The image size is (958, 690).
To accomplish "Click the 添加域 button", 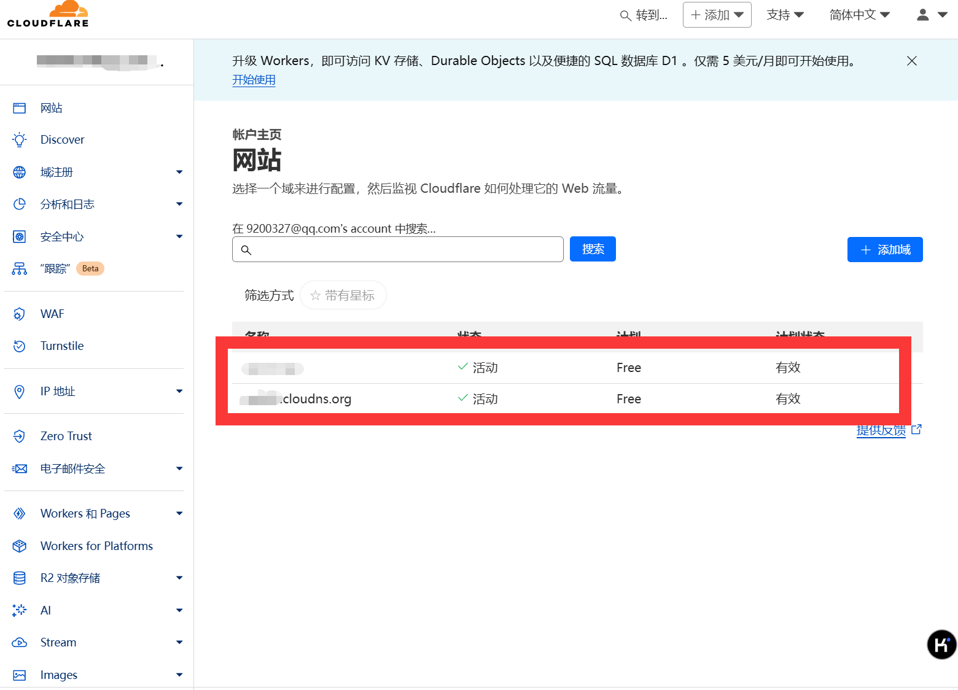I will tap(885, 250).
